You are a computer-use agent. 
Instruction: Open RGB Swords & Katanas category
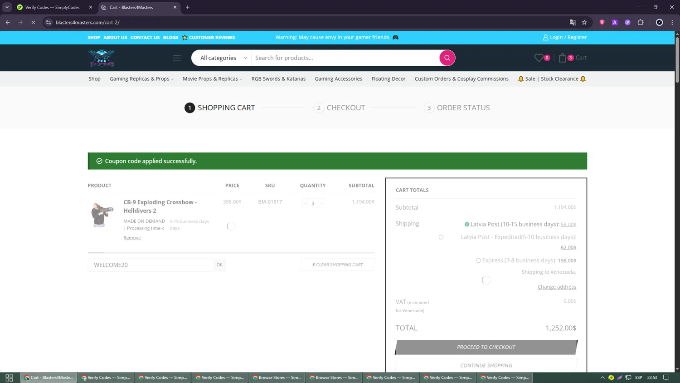tap(278, 79)
